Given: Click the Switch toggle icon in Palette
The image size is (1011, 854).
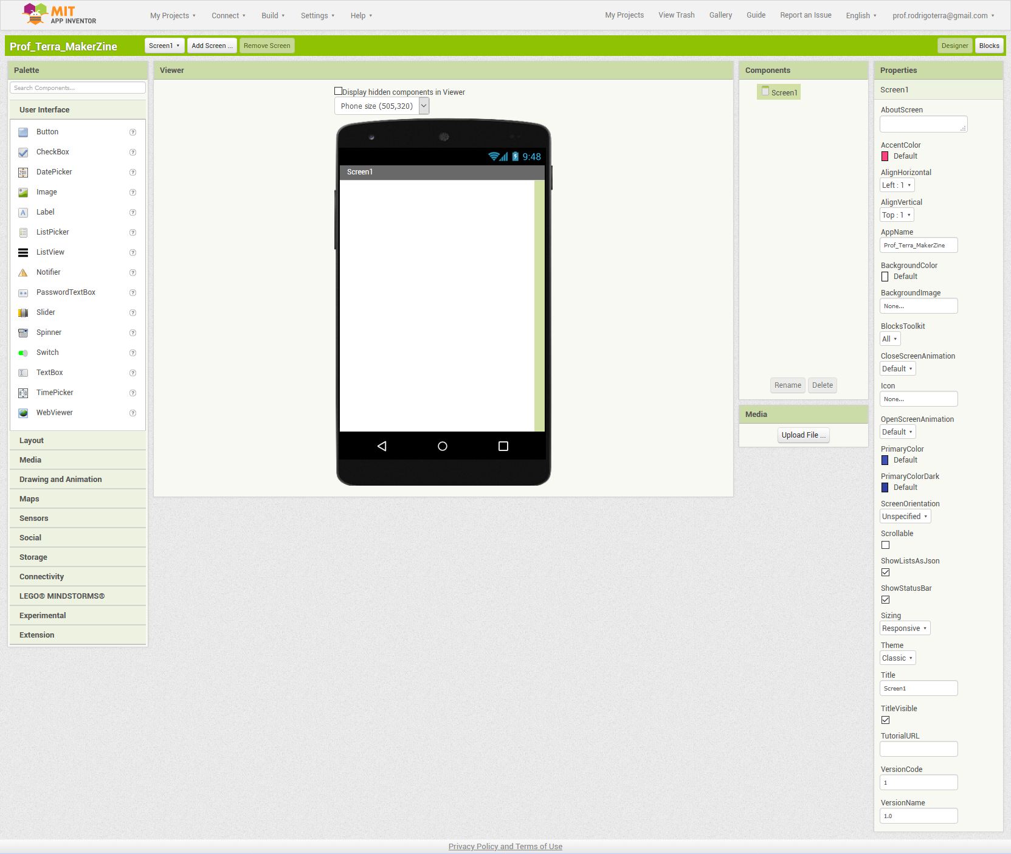Looking at the screenshot, I should tap(23, 353).
